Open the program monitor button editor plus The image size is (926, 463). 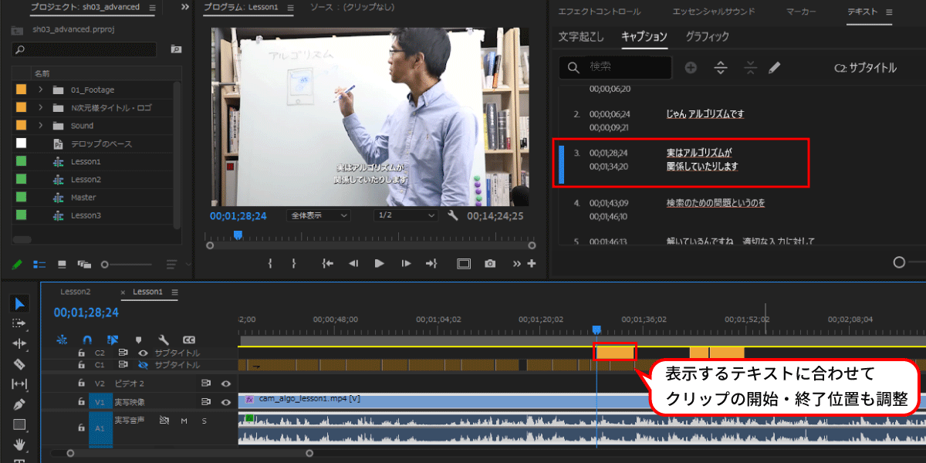pyautogui.click(x=531, y=263)
